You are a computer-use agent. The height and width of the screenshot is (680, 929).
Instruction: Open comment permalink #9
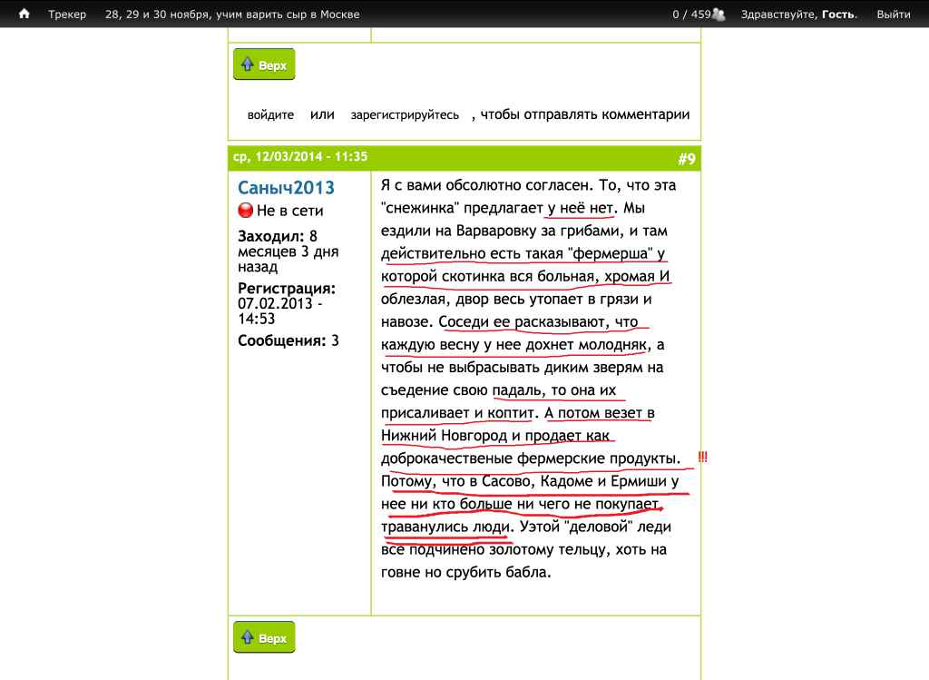686,160
